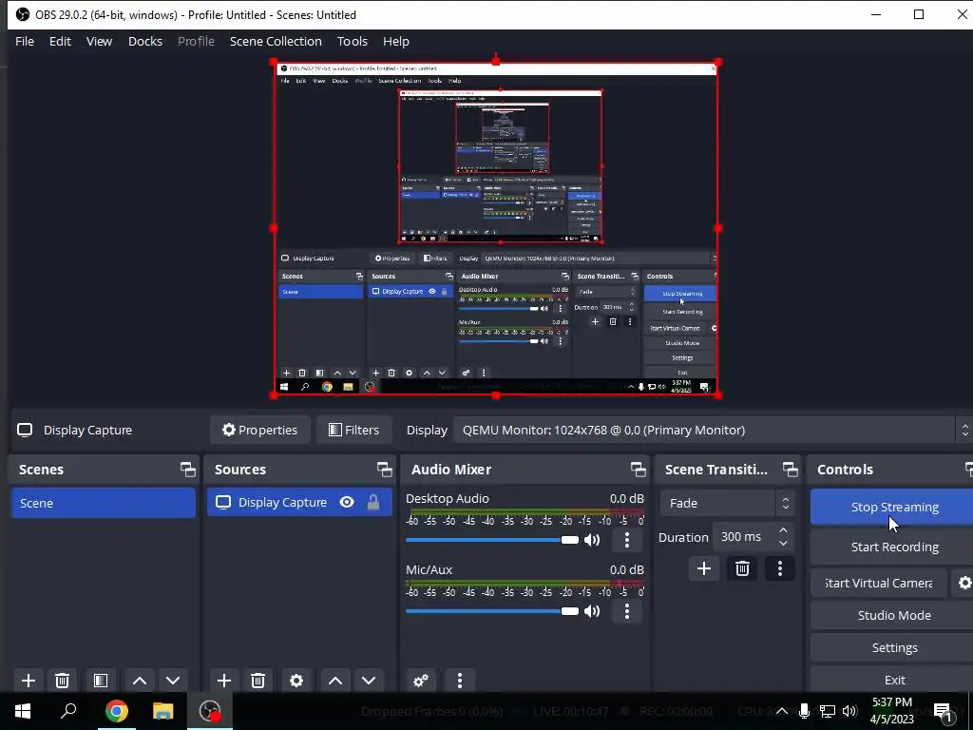Move source down arrow
Viewport: 973px width, 730px height.
point(369,681)
